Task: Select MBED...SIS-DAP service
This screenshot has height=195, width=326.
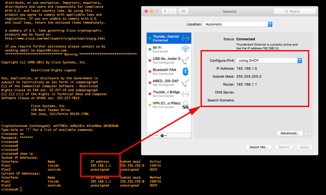Action: (169, 83)
